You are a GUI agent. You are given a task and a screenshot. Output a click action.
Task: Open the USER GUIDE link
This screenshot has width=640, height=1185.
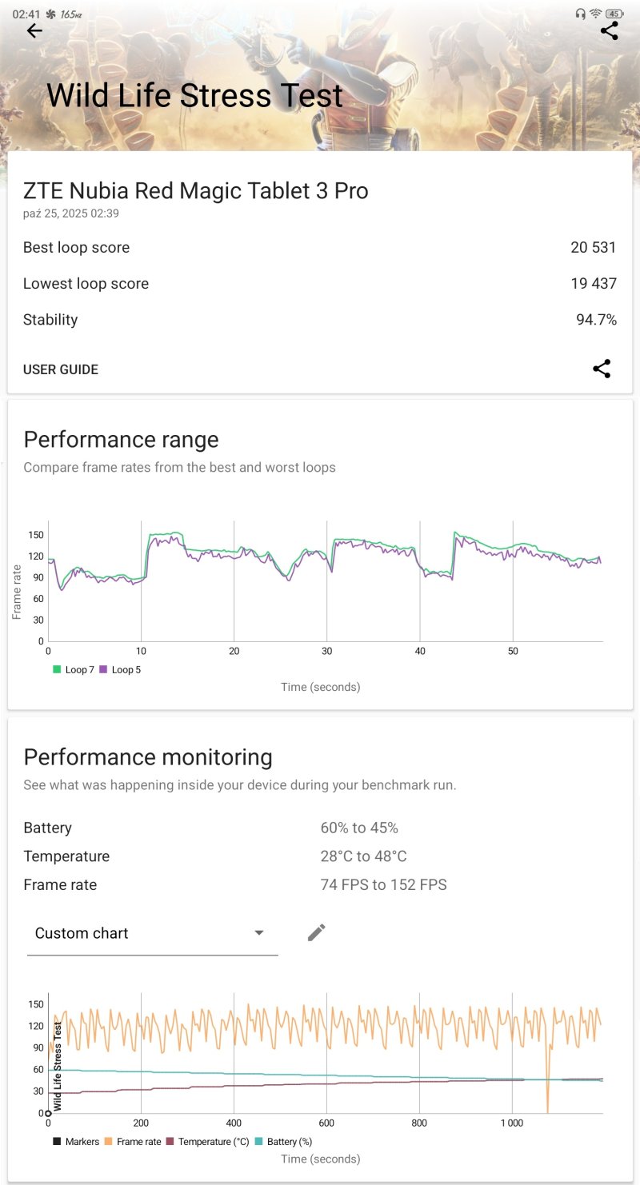pyautogui.click(x=61, y=369)
